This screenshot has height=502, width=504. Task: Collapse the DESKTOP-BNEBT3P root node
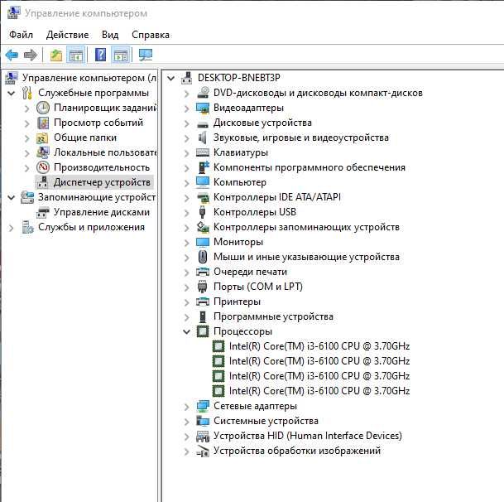[x=171, y=78]
